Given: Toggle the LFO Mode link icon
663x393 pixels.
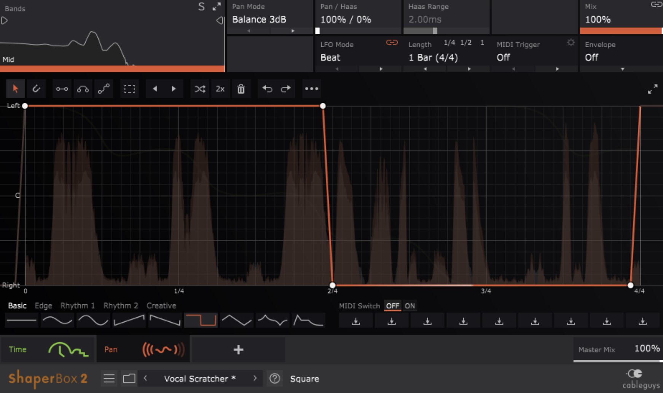Looking at the screenshot, I should click(x=392, y=42).
